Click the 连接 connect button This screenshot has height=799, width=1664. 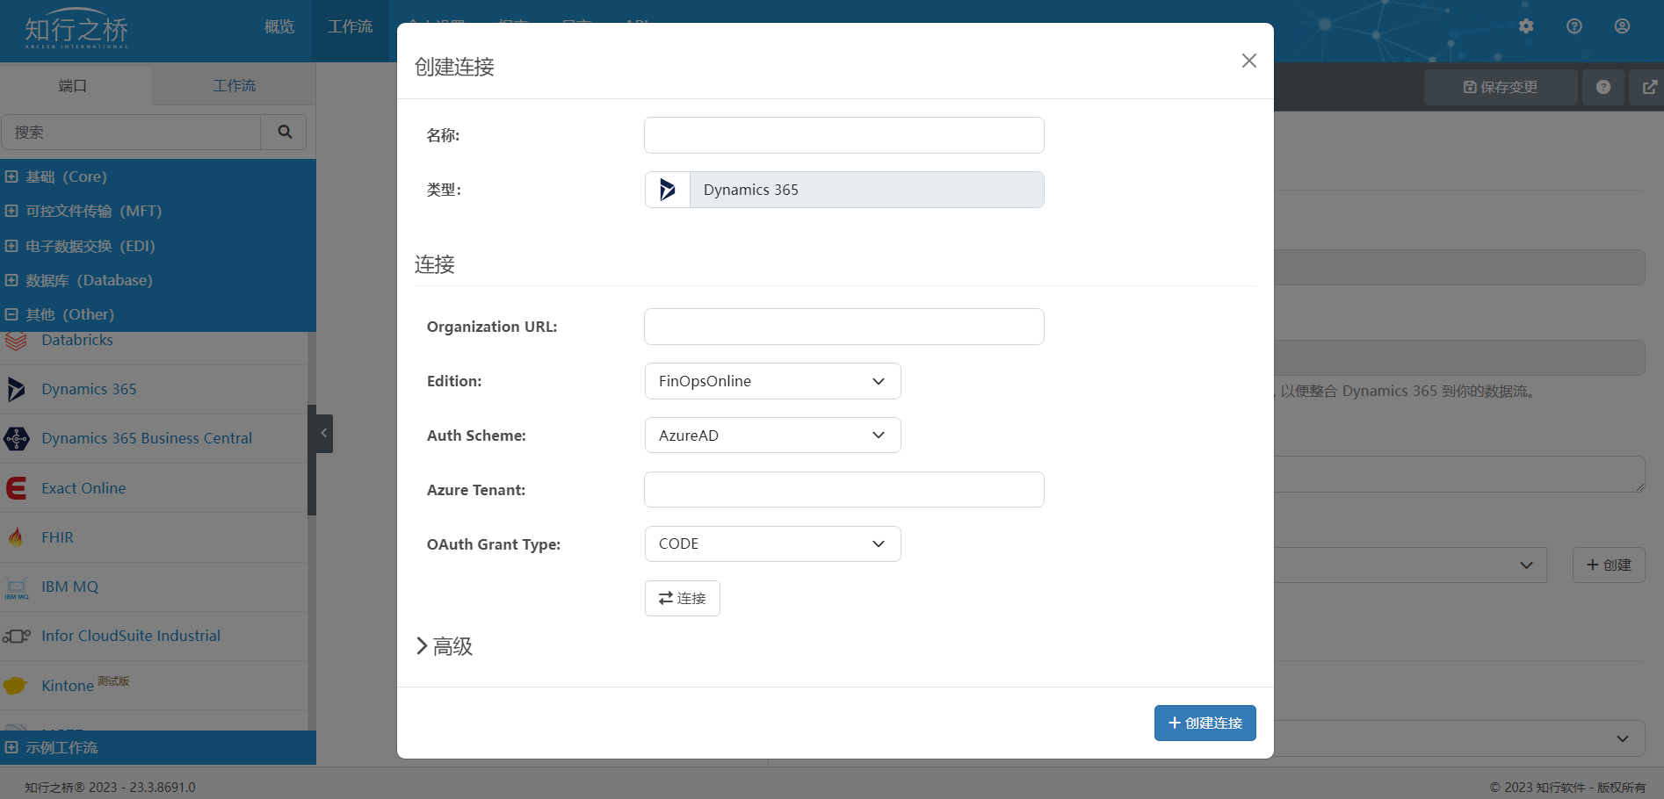683,599
